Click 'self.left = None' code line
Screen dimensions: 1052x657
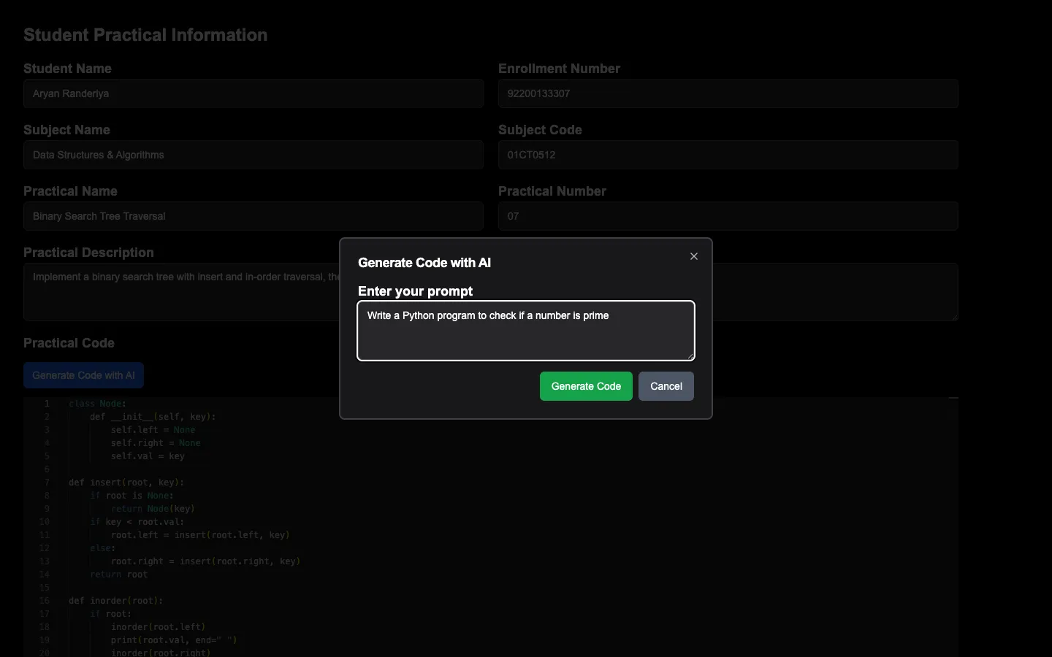click(x=153, y=430)
